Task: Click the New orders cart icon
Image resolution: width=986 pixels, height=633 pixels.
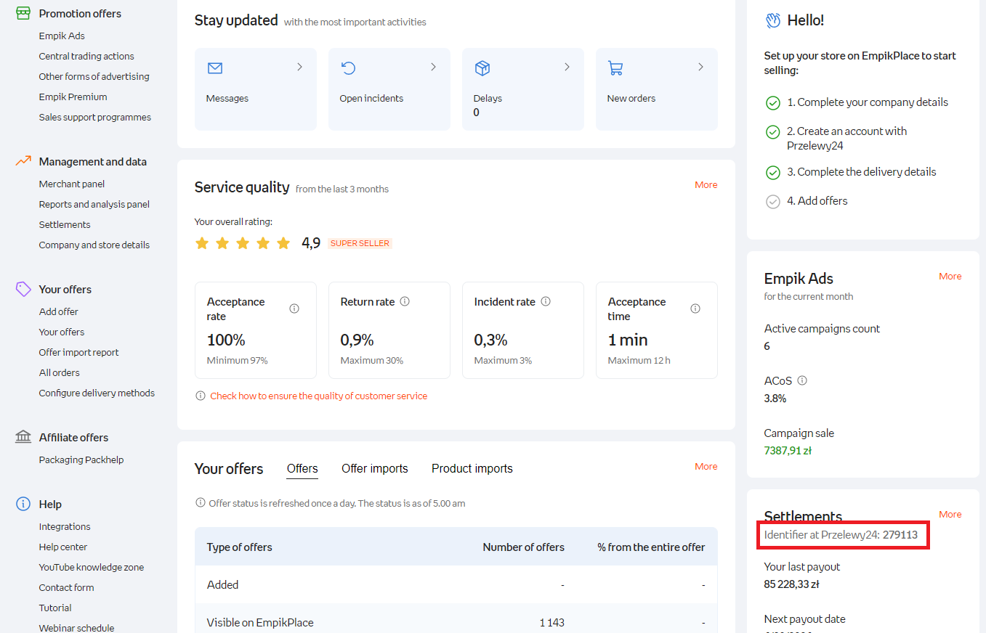Action: pyautogui.click(x=615, y=68)
